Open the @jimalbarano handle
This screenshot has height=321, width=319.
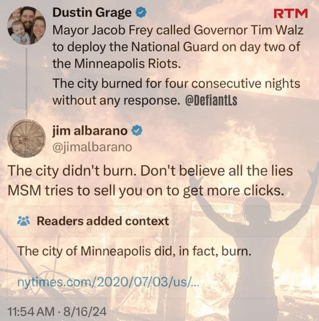92,147
